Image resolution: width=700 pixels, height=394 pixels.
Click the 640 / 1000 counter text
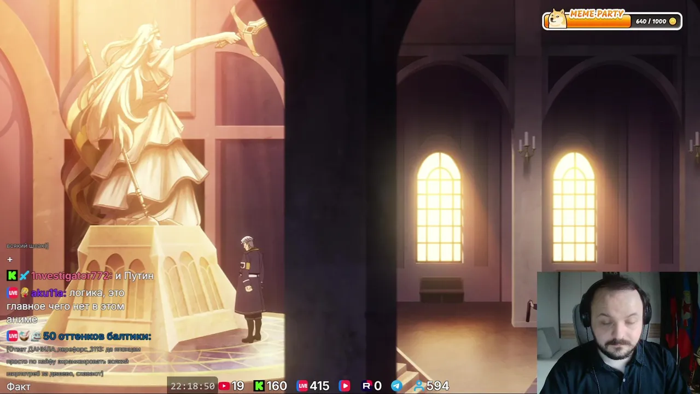point(651,21)
